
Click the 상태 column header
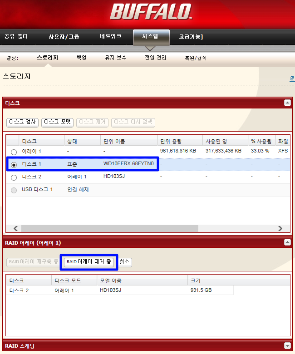(83, 141)
